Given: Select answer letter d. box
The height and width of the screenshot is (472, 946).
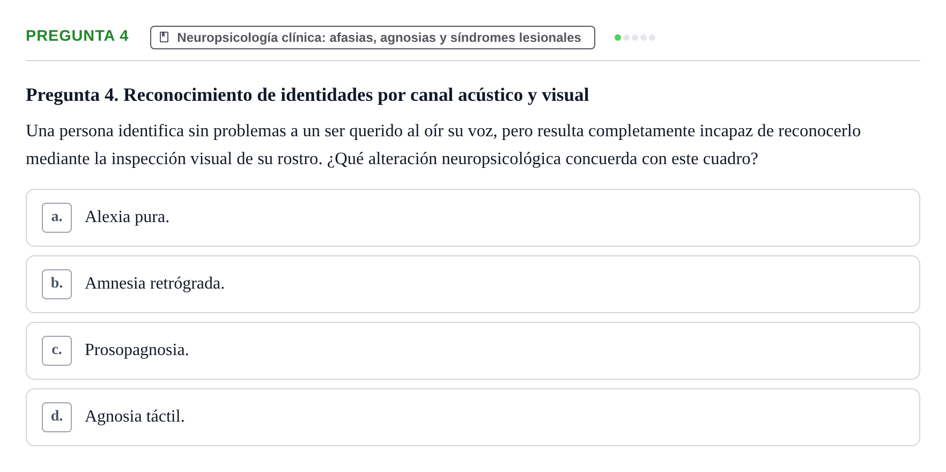Looking at the screenshot, I should point(57,417).
